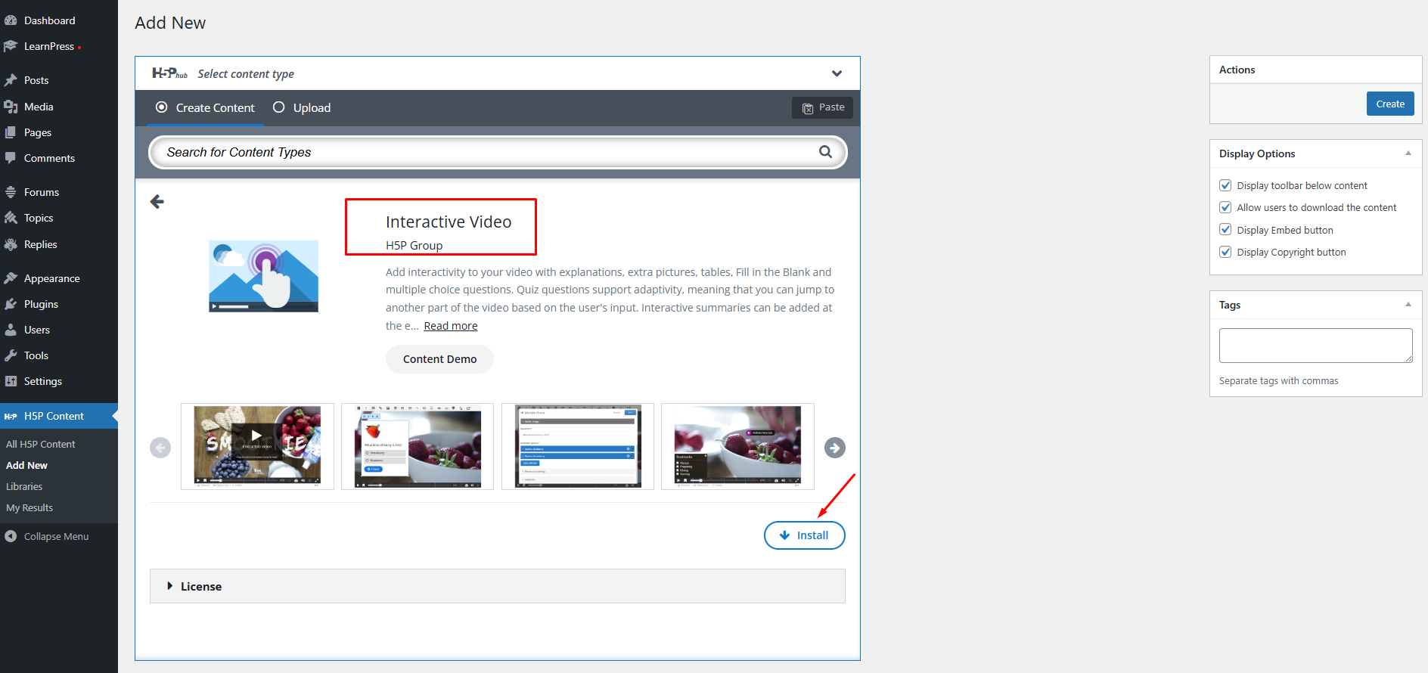Open All H5P Content submenu item
Screen dimensions: 1428x673
41,444
